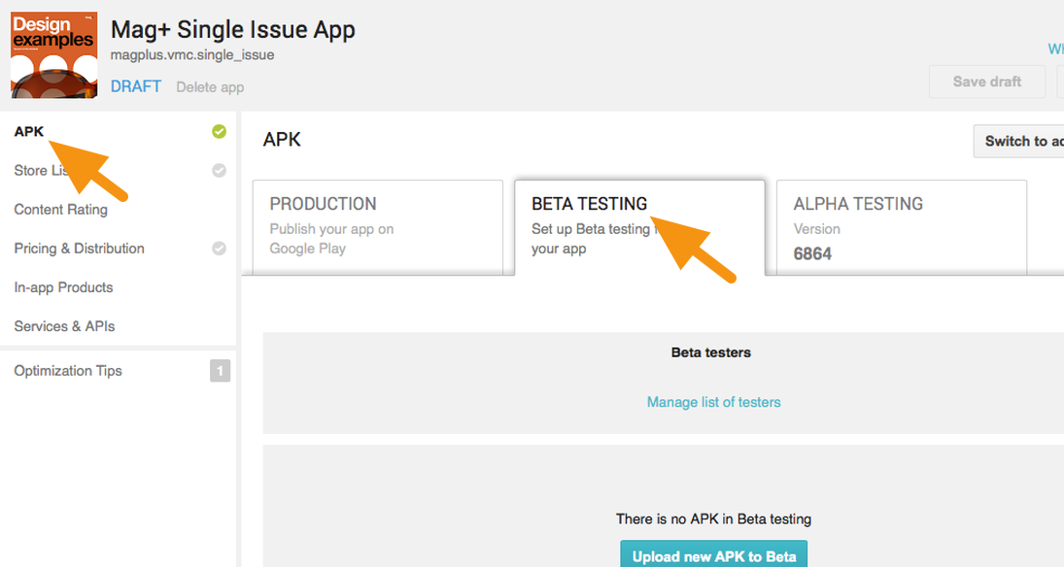The width and height of the screenshot is (1064, 567).
Task: Click the package name magplus.vmc.single_issue
Action: pyautogui.click(x=192, y=55)
